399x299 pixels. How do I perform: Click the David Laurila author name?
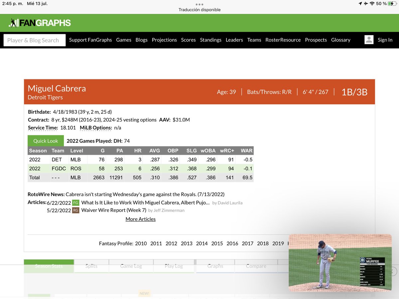(230, 203)
